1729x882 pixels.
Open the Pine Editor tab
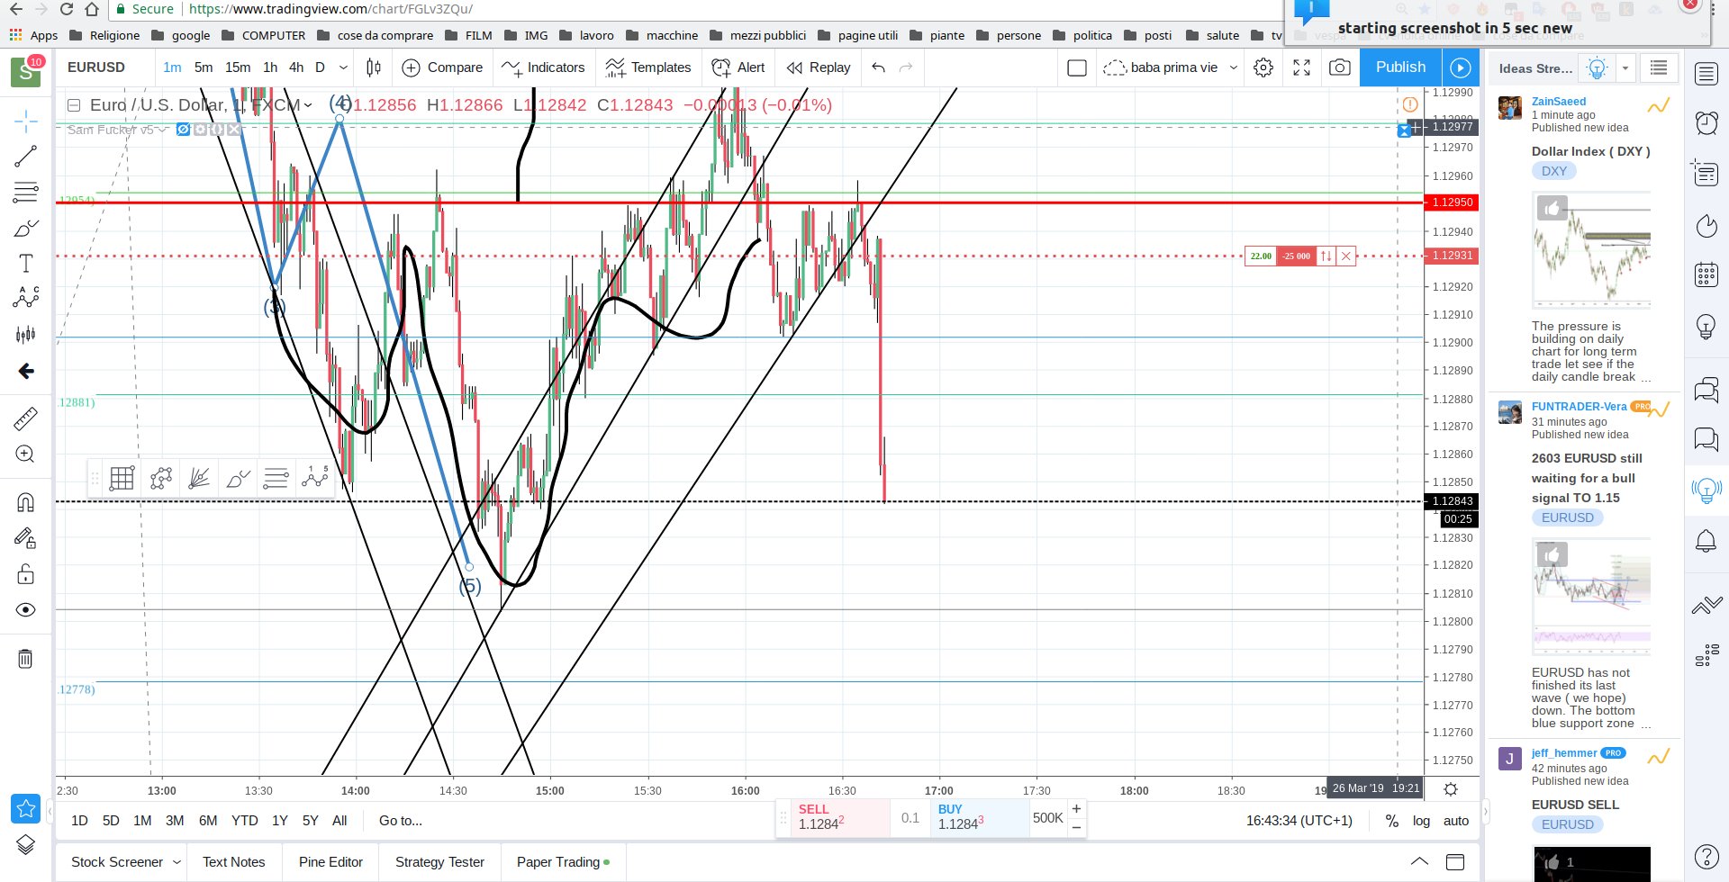(x=330, y=862)
